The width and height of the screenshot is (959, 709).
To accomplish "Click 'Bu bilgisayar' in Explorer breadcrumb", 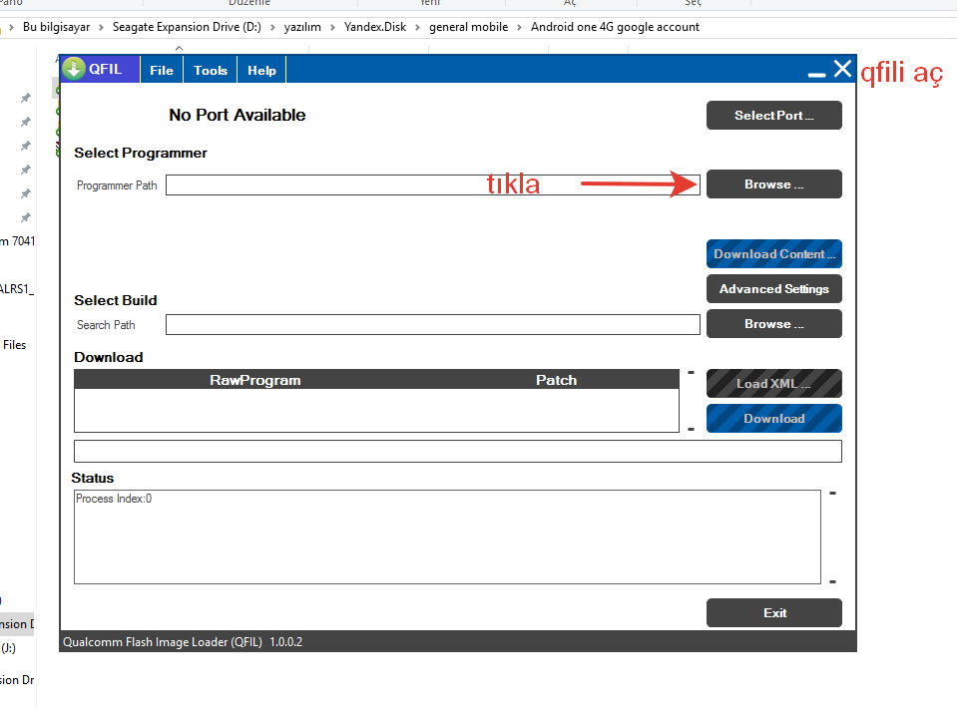I will (56, 27).
